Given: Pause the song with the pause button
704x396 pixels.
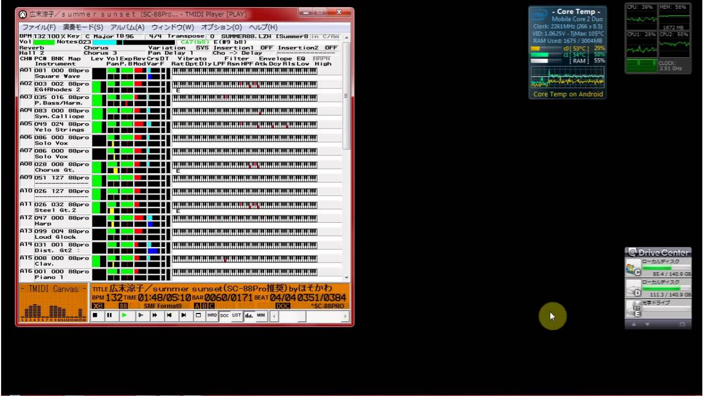Looking at the screenshot, I should (x=109, y=316).
